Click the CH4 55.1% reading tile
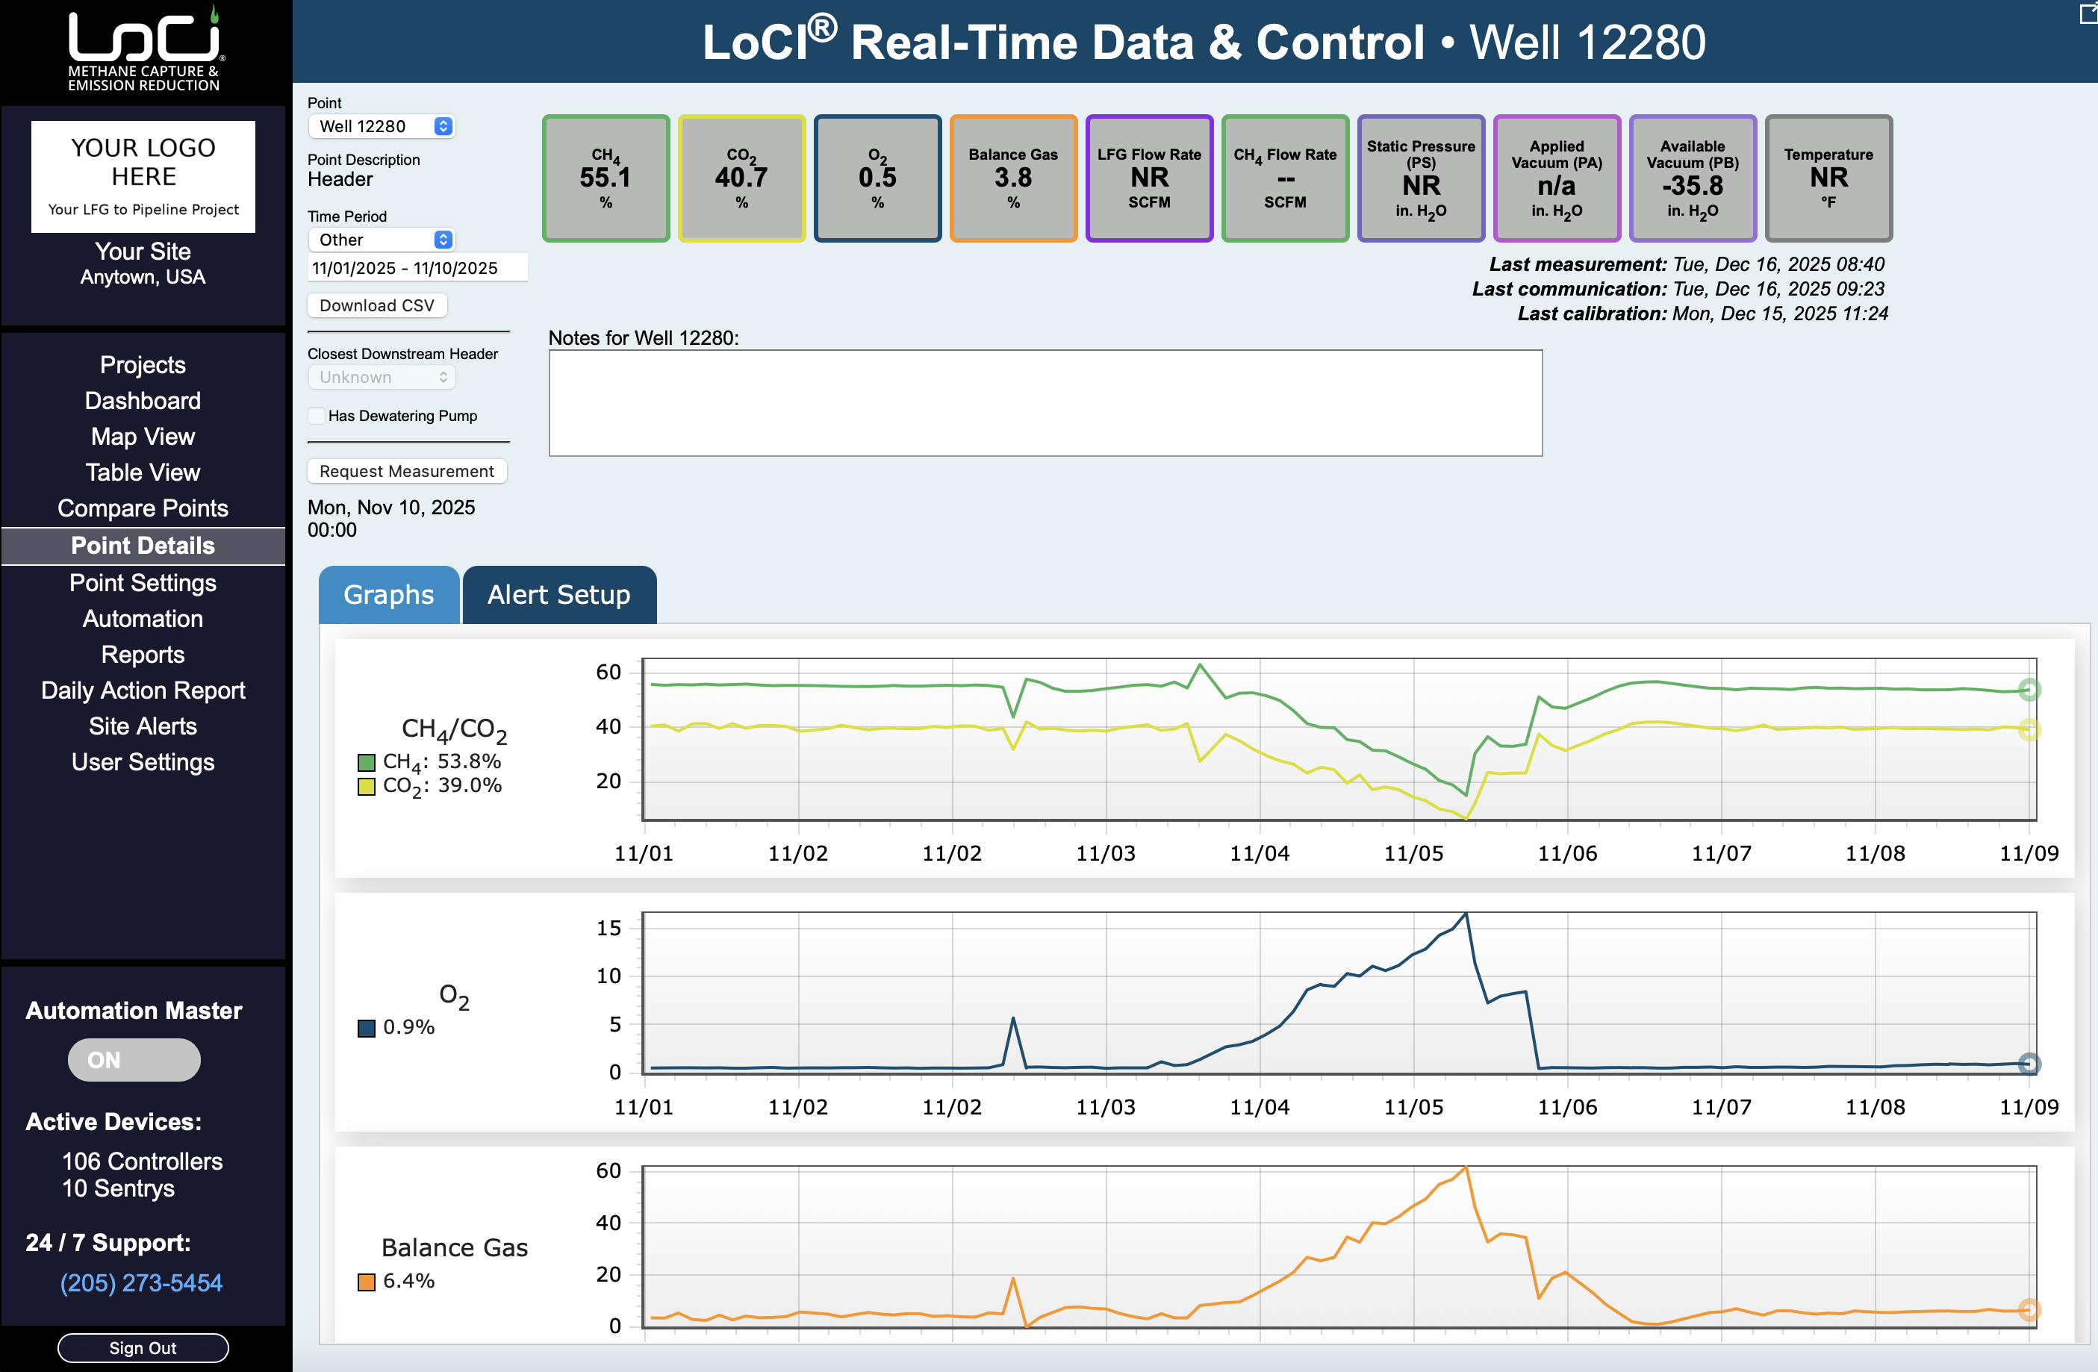Screen dimensions: 2098x1372 pos(606,178)
